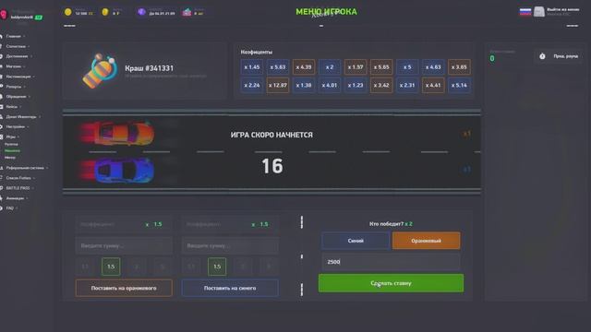Select Синий as the winner
This screenshot has height=332, width=591.
pos(356,241)
